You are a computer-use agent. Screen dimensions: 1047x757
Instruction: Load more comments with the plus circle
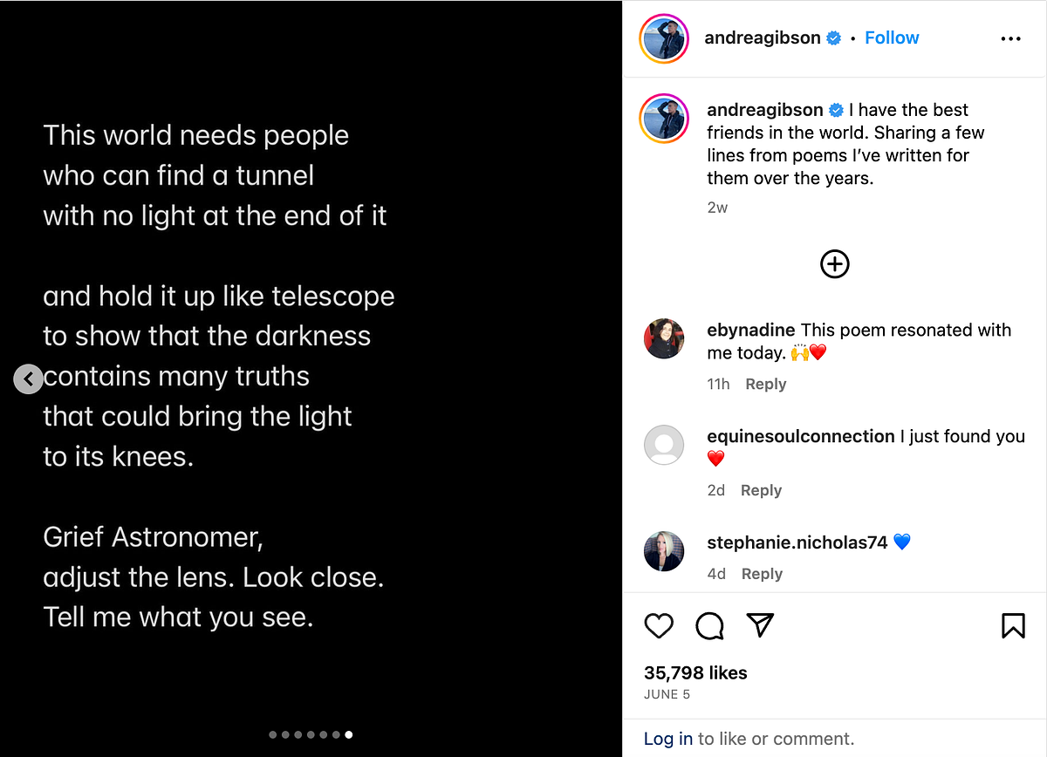pyautogui.click(x=835, y=263)
